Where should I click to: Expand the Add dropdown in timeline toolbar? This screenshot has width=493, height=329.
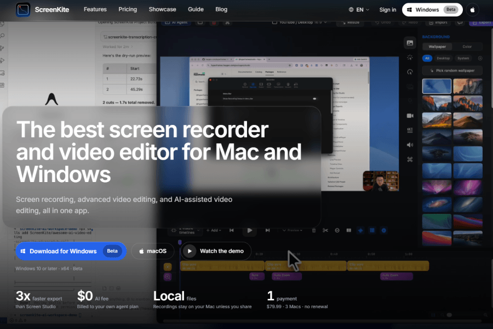[x=214, y=230]
